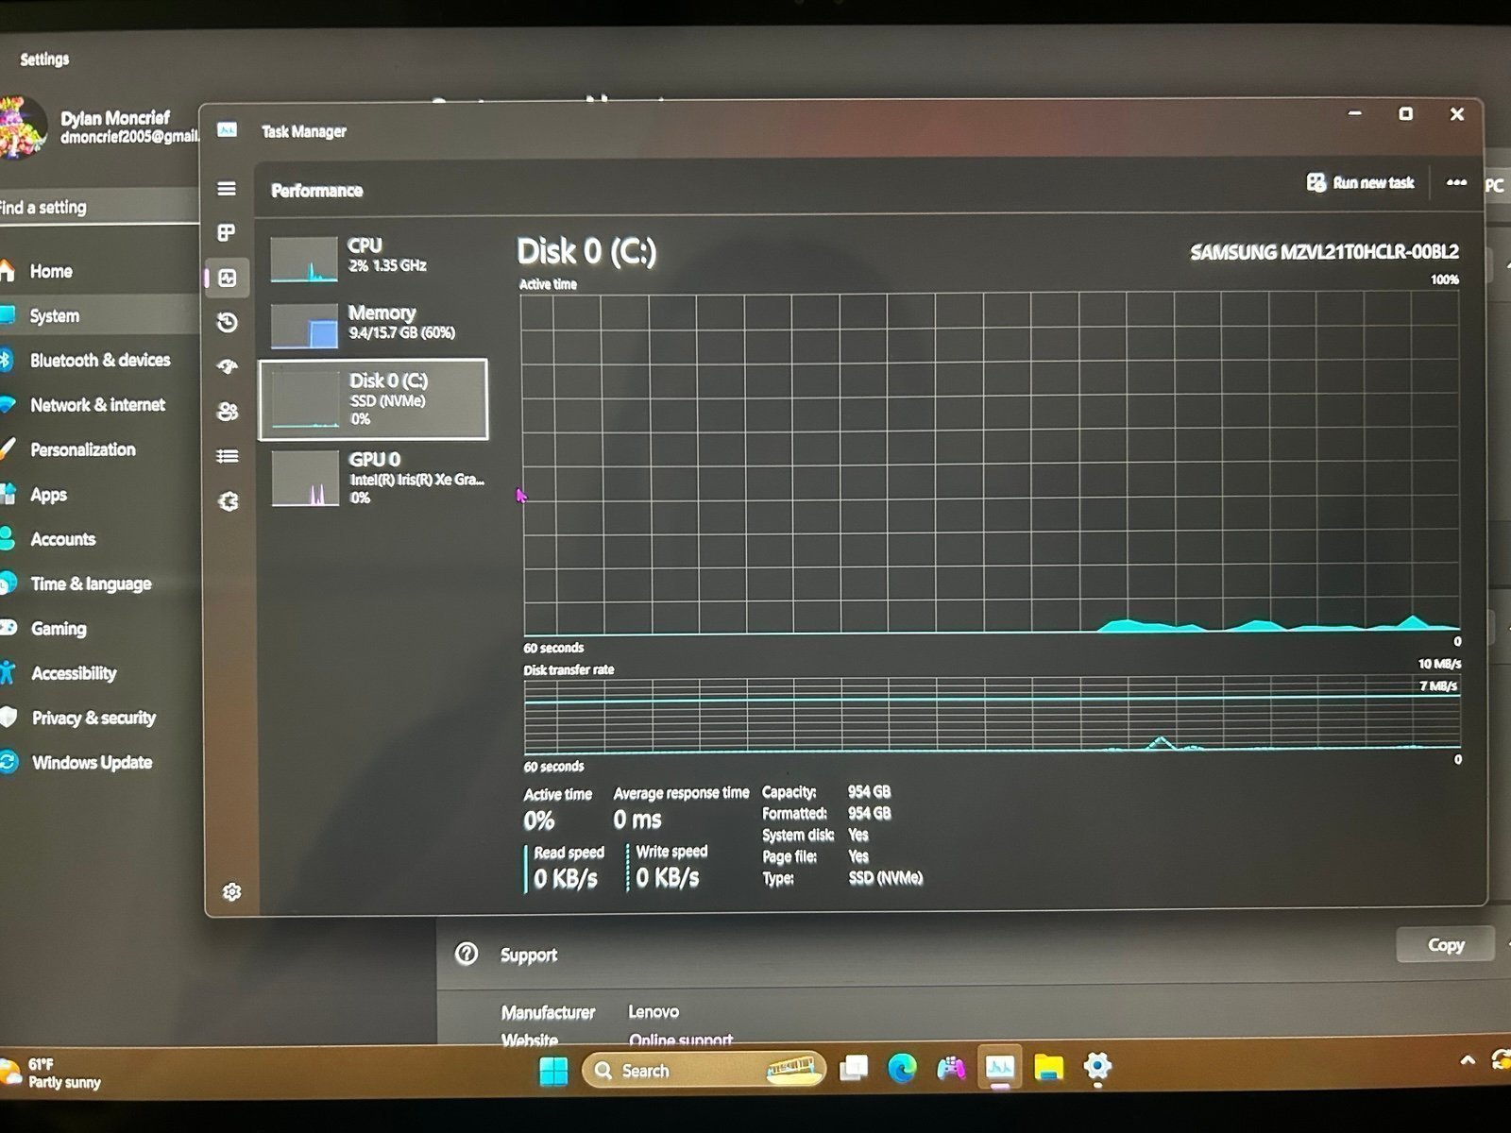Screen dimensions: 1511x1133
Task: Select GPU 0 performance item
Action: (x=374, y=478)
